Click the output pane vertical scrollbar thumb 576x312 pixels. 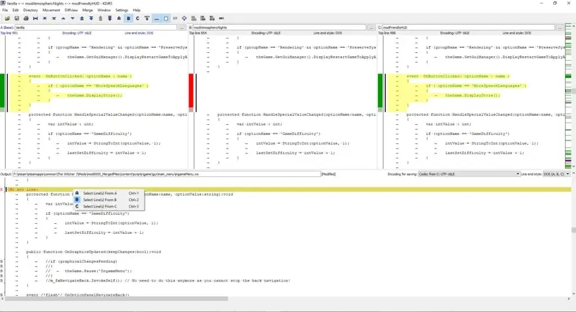tap(573, 230)
